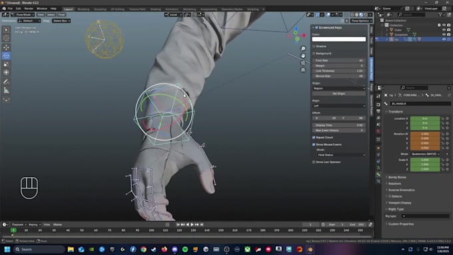Image resolution: width=453 pixels, height=255 pixels.
Task: Expand the Custom Properties panel
Action: click(x=401, y=224)
